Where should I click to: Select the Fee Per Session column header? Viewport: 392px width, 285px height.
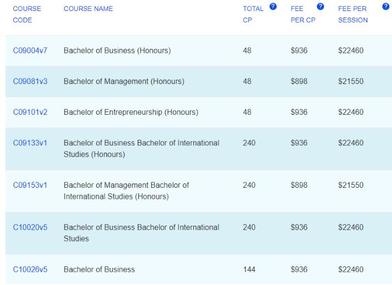point(353,14)
